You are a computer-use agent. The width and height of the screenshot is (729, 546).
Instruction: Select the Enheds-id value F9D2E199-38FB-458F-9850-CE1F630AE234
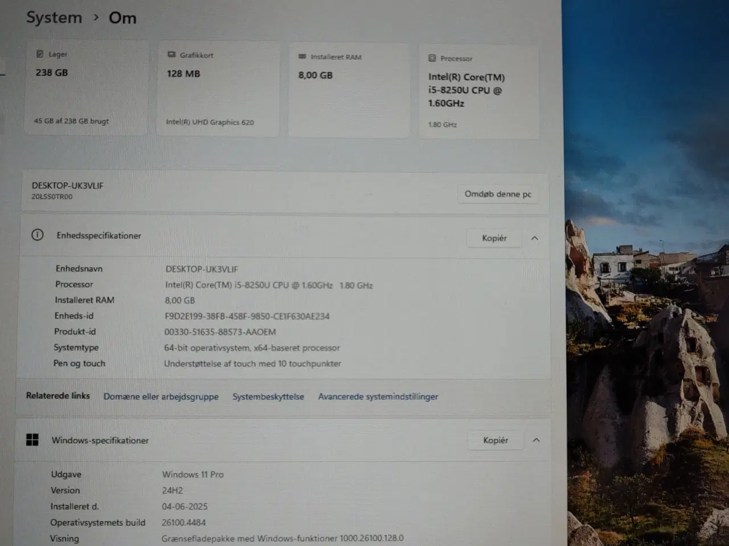click(247, 316)
